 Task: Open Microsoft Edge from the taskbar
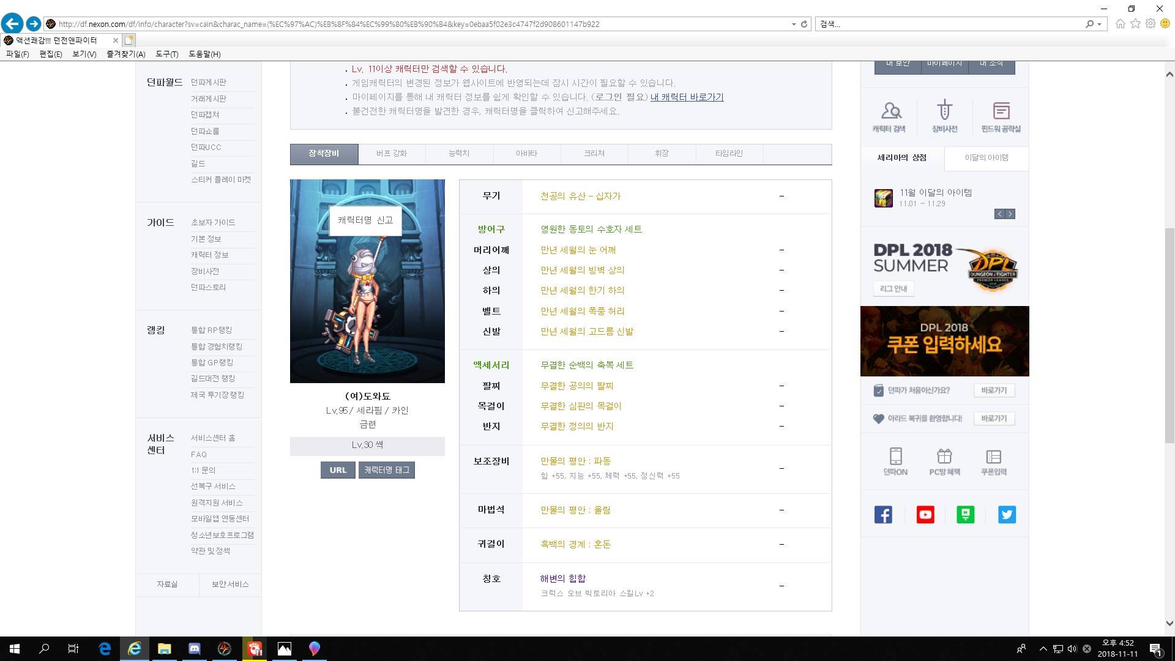[x=105, y=649]
